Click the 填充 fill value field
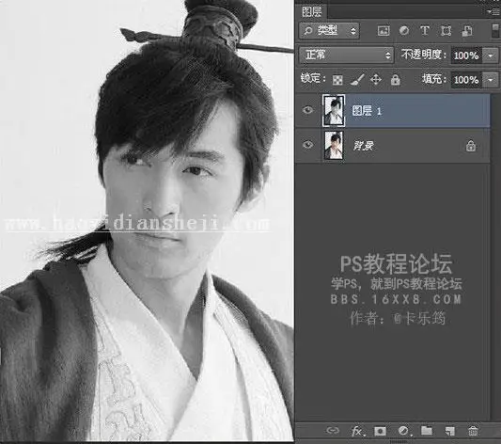 [x=466, y=80]
